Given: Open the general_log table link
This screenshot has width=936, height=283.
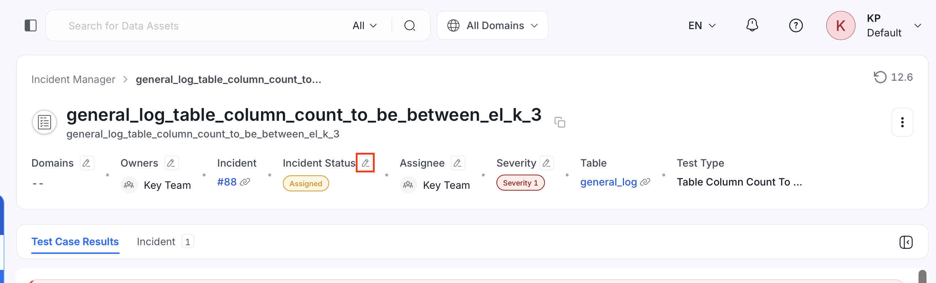Looking at the screenshot, I should pos(608,182).
